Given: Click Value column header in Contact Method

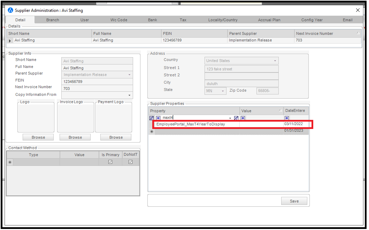Looking at the screenshot, I should point(79,155).
